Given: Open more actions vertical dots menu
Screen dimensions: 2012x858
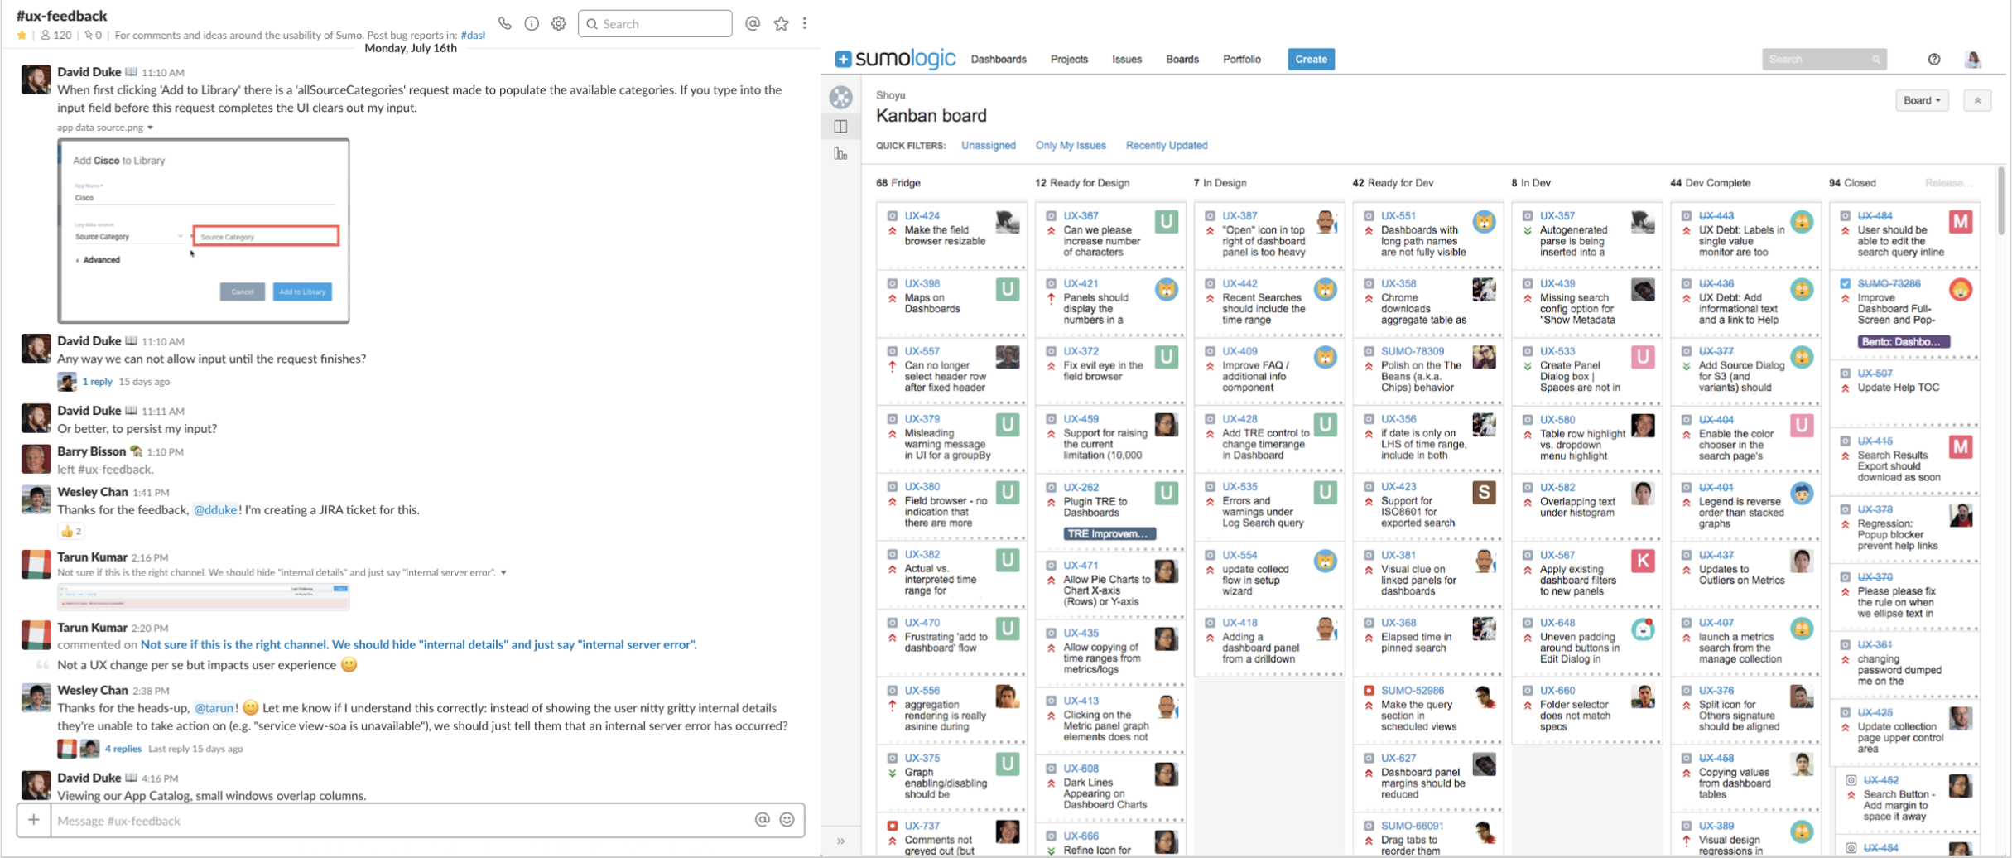Looking at the screenshot, I should [805, 23].
